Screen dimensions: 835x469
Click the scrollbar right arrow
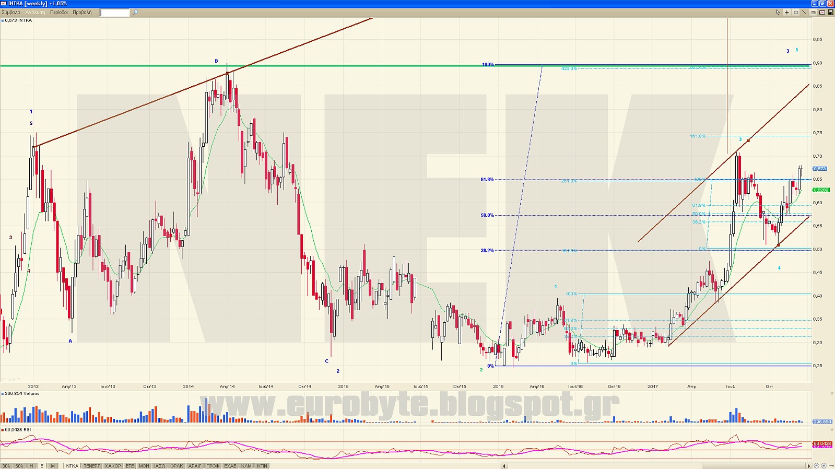coord(809,466)
